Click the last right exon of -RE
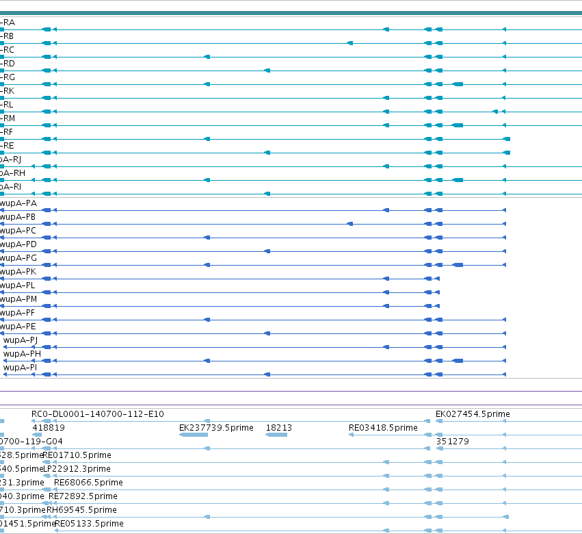 click(x=506, y=153)
